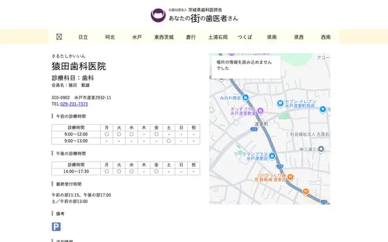Click the blue parking P icon
This screenshot has width=388, height=242.
pos(56,227)
